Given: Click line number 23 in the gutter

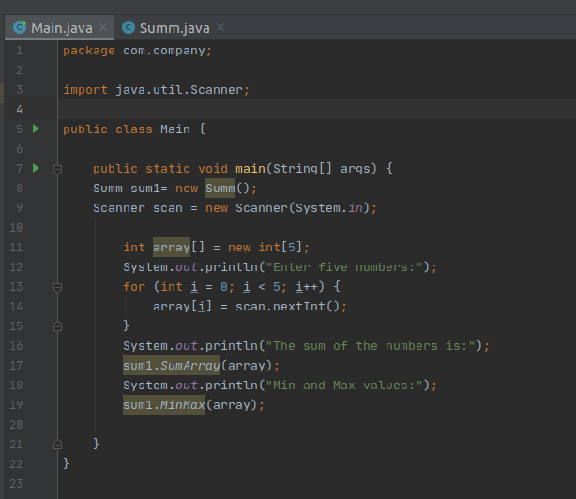Looking at the screenshot, I should click(x=16, y=484).
